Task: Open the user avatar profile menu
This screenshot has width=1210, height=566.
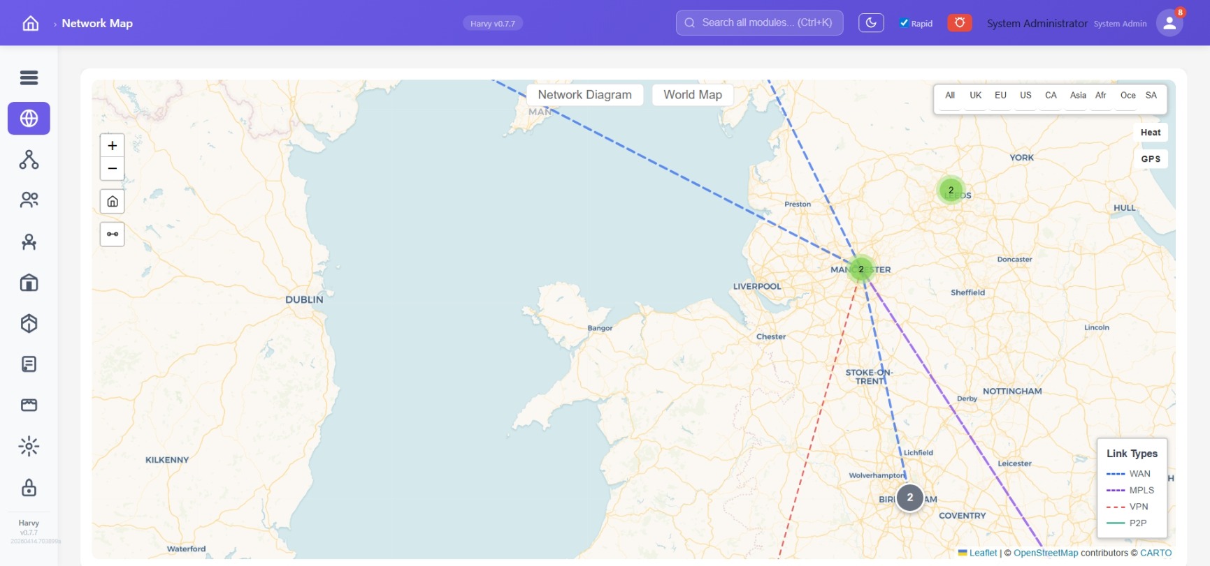Action: [1169, 23]
